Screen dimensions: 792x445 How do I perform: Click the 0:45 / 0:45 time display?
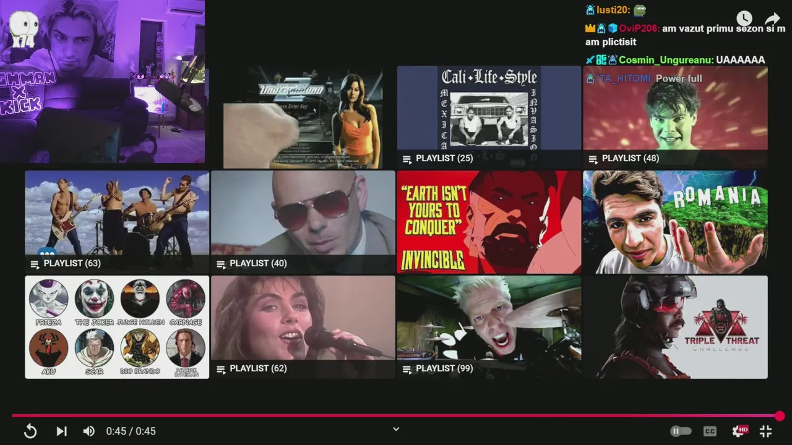point(131,431)
